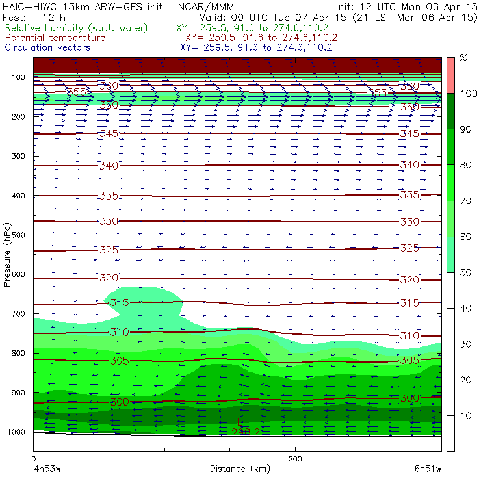The height and width of the screenshot is (481, 481).
Task: Click the right-hand '325' contour label
Action: [409, 248]
